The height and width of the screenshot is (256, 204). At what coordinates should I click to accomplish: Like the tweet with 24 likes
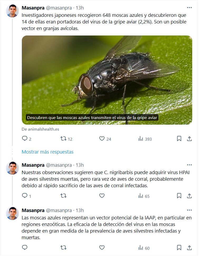(102, 139)
